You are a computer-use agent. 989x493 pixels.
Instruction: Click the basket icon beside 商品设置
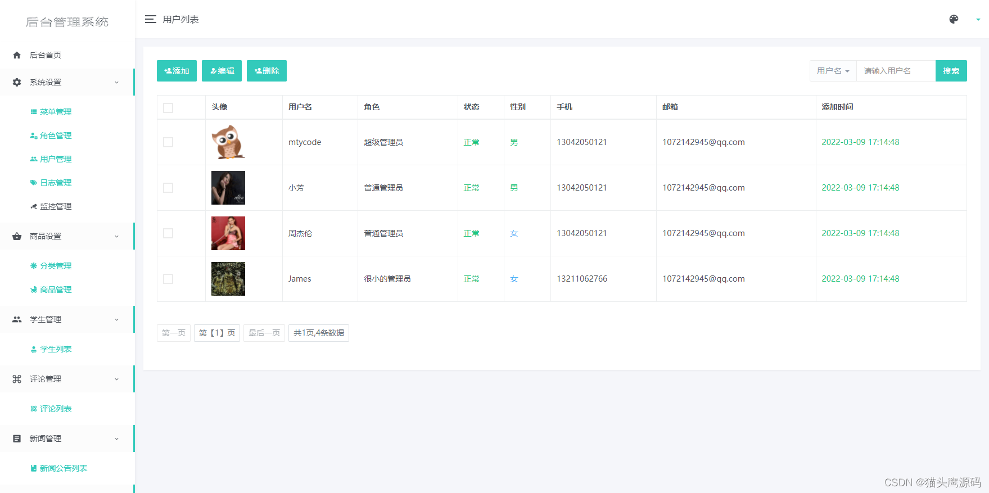point(17,236)
